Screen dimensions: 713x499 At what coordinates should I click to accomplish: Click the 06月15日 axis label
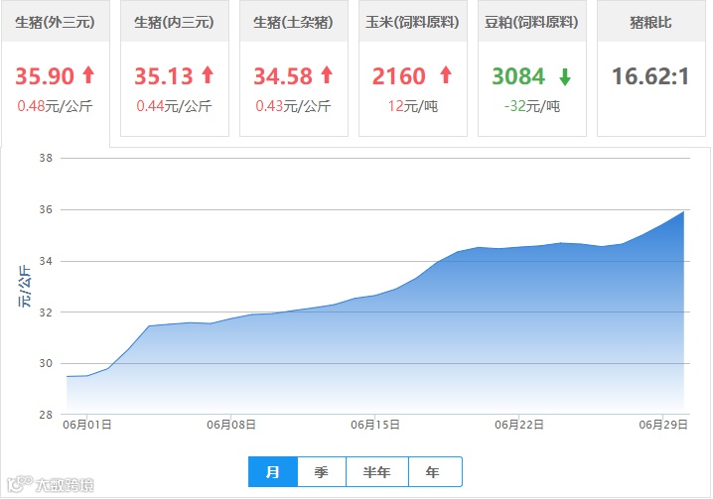click(x=375, y=425)
